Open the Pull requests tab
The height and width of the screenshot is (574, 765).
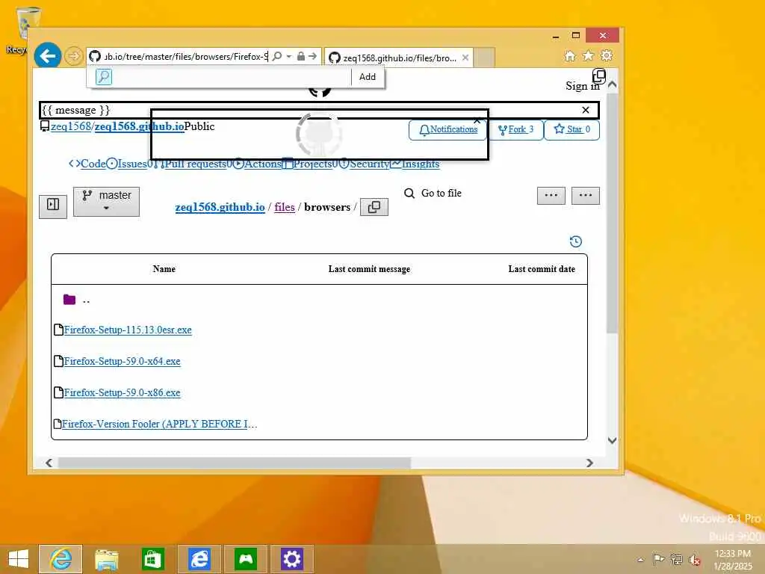point(193,164)
